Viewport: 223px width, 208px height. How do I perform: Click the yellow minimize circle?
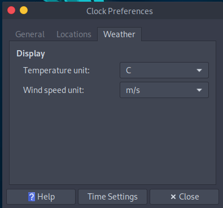[24, 10]
